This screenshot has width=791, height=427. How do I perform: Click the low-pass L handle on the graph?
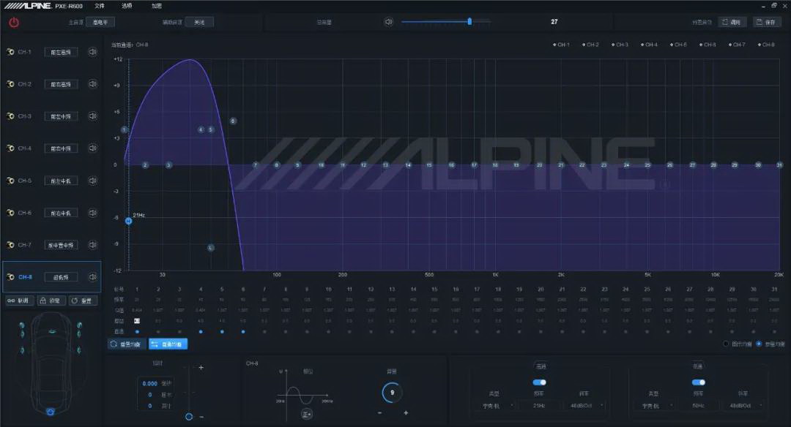pyautogui.click(x=211, y=248)
